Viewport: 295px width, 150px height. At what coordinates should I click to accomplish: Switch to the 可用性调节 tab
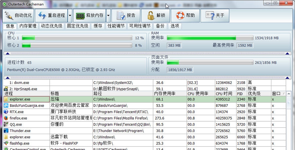pyautogui.click(x=140, y=26)
